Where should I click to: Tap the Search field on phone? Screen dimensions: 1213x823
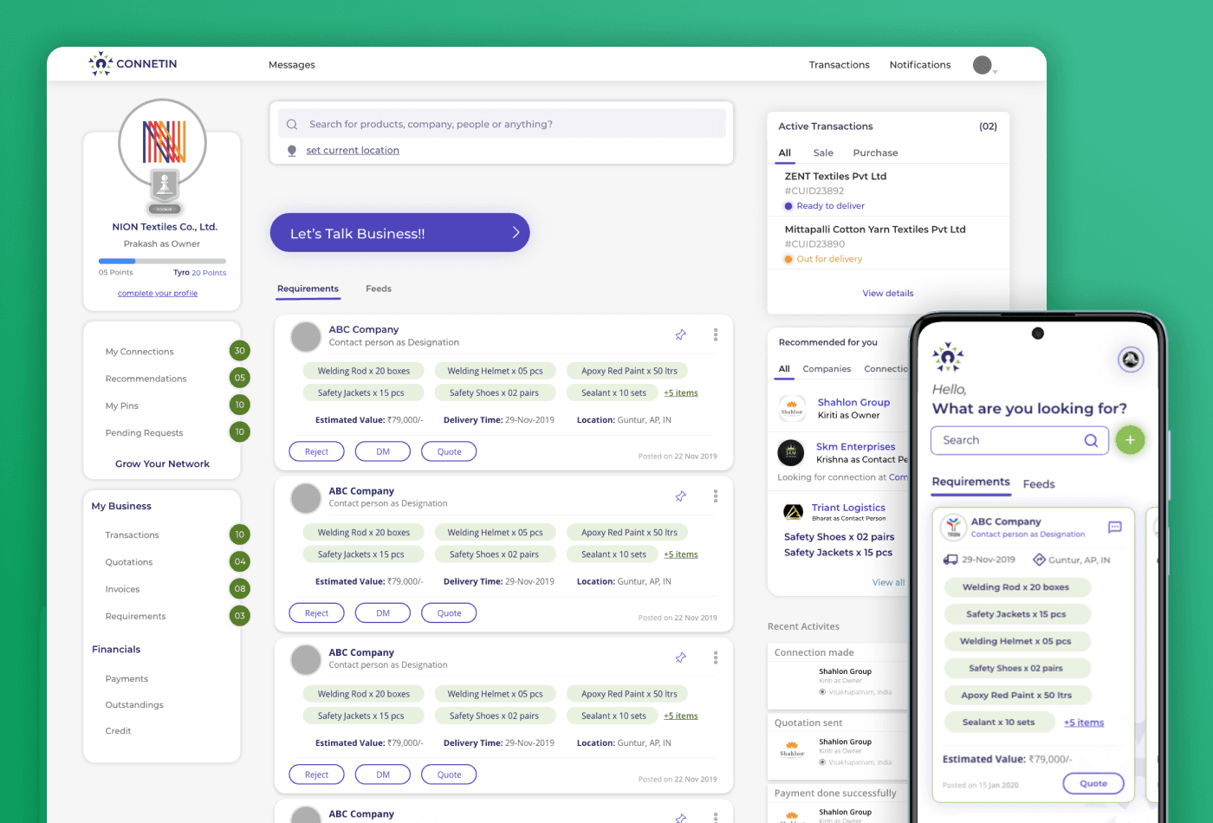click(x=1020, y=440)
